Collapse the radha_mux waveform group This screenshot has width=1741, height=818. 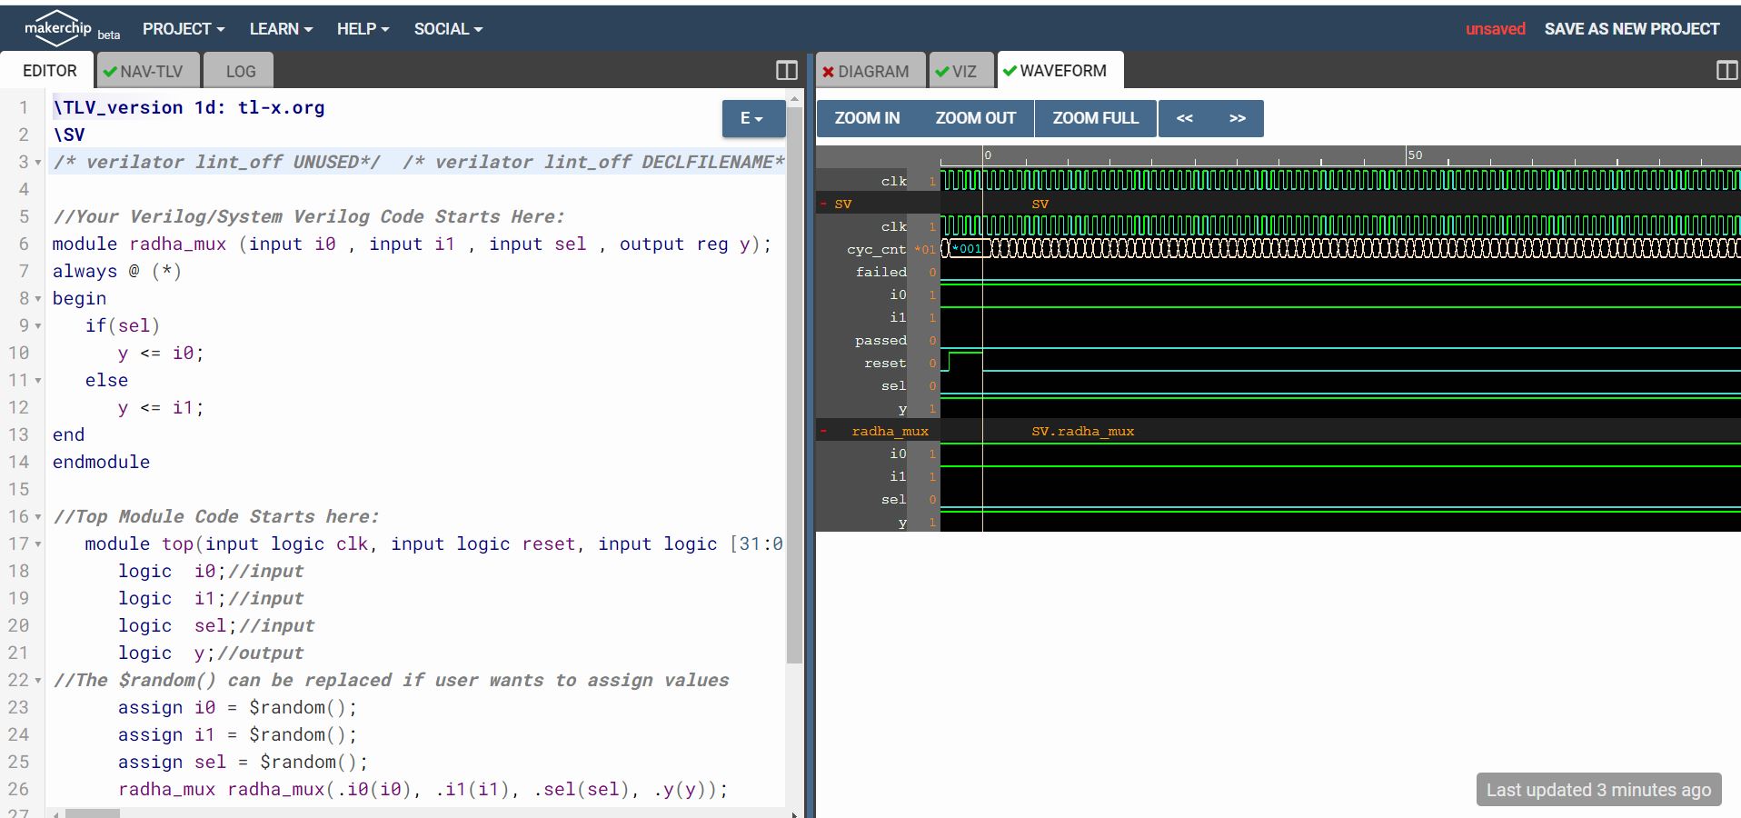point(823,431)
